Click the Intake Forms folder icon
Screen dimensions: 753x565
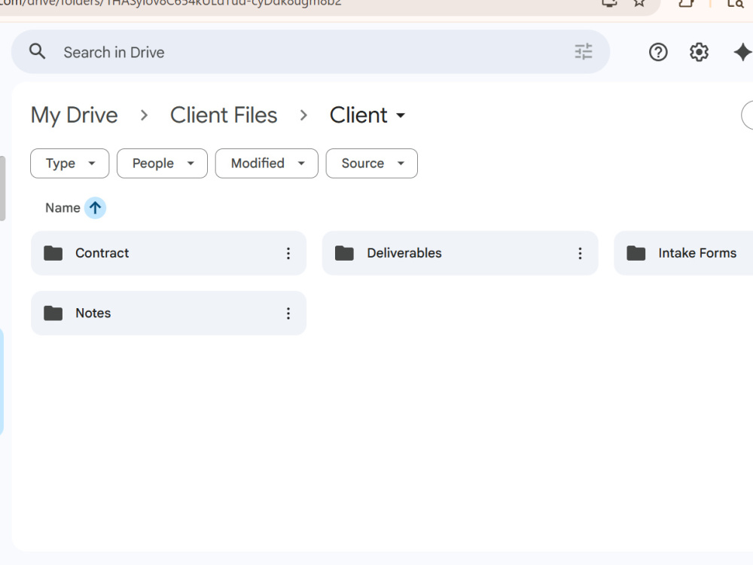click(x=636, y=253)
